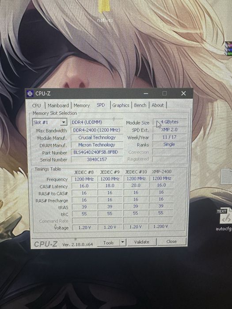The width and height of the screenshot is (232, 309).
Task: Open the natives folder on desktop
Action: point(105,11)
